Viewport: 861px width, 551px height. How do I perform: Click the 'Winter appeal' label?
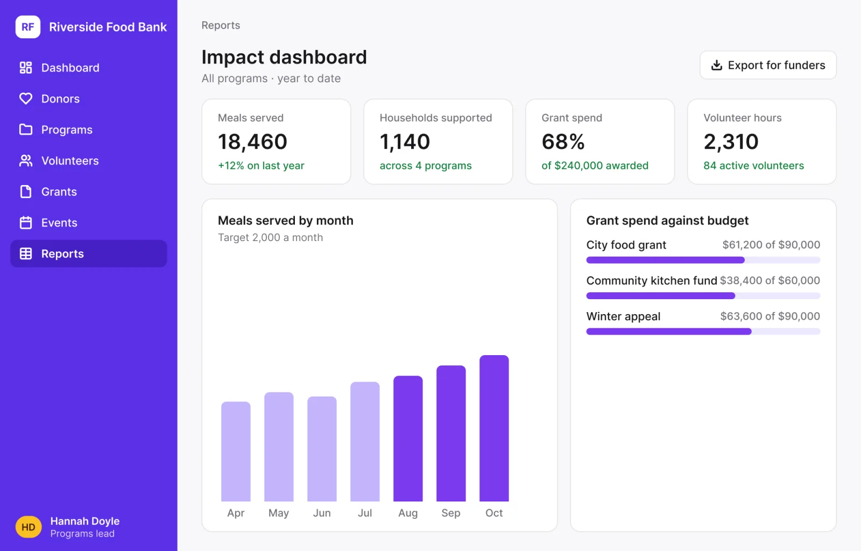click(x=623, y=316)
